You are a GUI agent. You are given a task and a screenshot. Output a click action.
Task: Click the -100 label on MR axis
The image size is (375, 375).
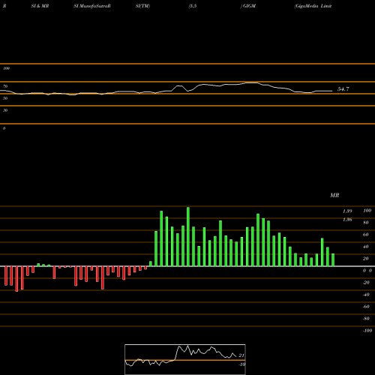coord(367,331)
